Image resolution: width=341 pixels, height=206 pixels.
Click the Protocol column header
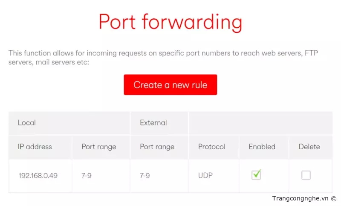212,147
